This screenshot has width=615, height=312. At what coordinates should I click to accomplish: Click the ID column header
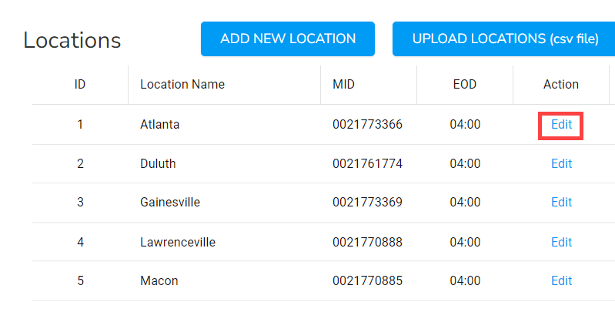pyautogui.click(x=80, y=85)
